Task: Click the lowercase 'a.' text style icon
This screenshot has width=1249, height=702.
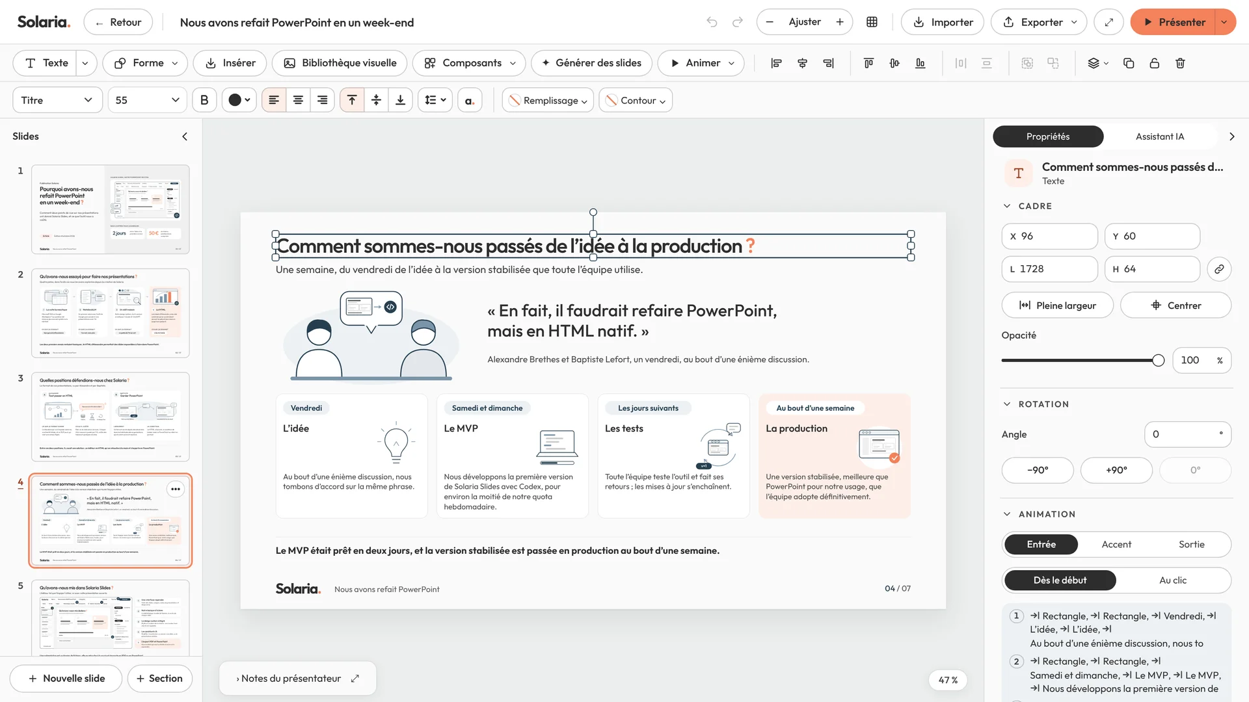Action: (470, 100)
